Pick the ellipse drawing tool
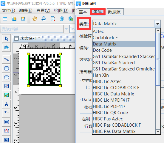The width and height of the screenshot is (164, 143). click(7, 77)
